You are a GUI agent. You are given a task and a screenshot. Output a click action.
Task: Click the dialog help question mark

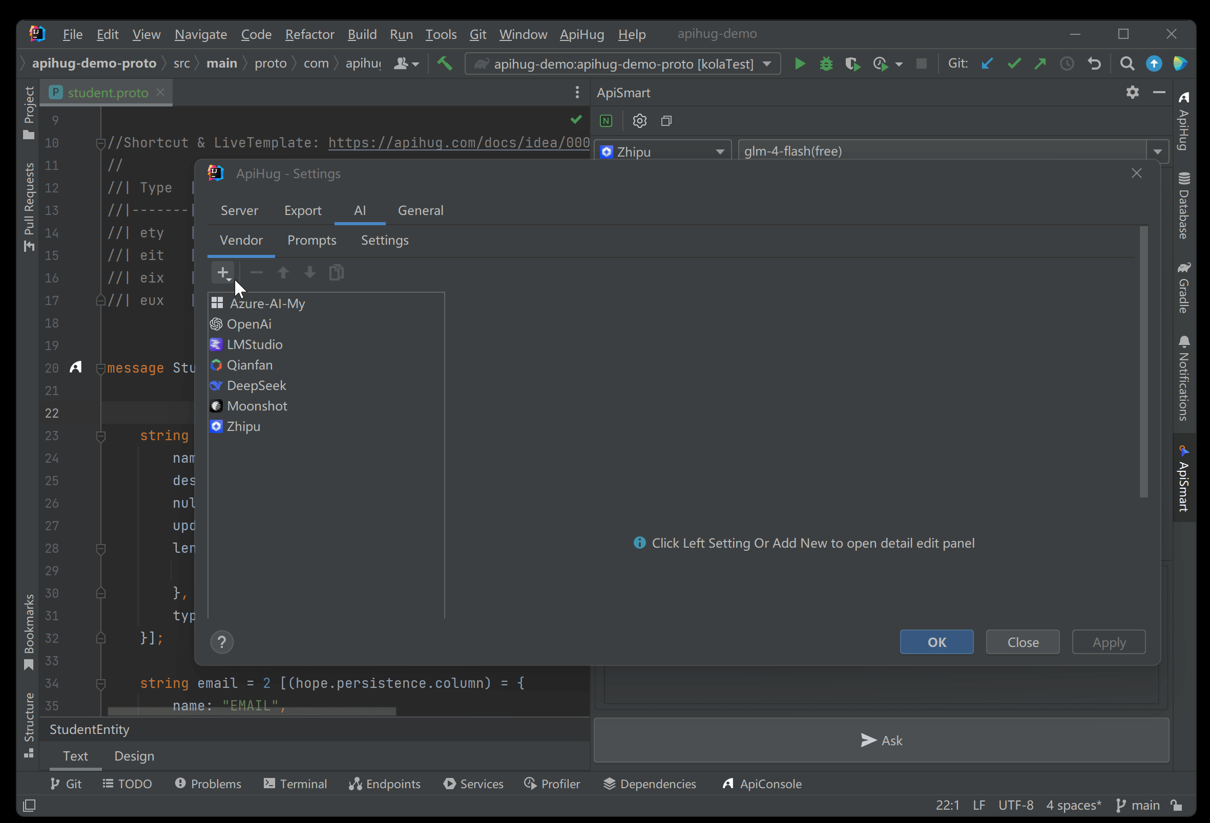(222, 642)
